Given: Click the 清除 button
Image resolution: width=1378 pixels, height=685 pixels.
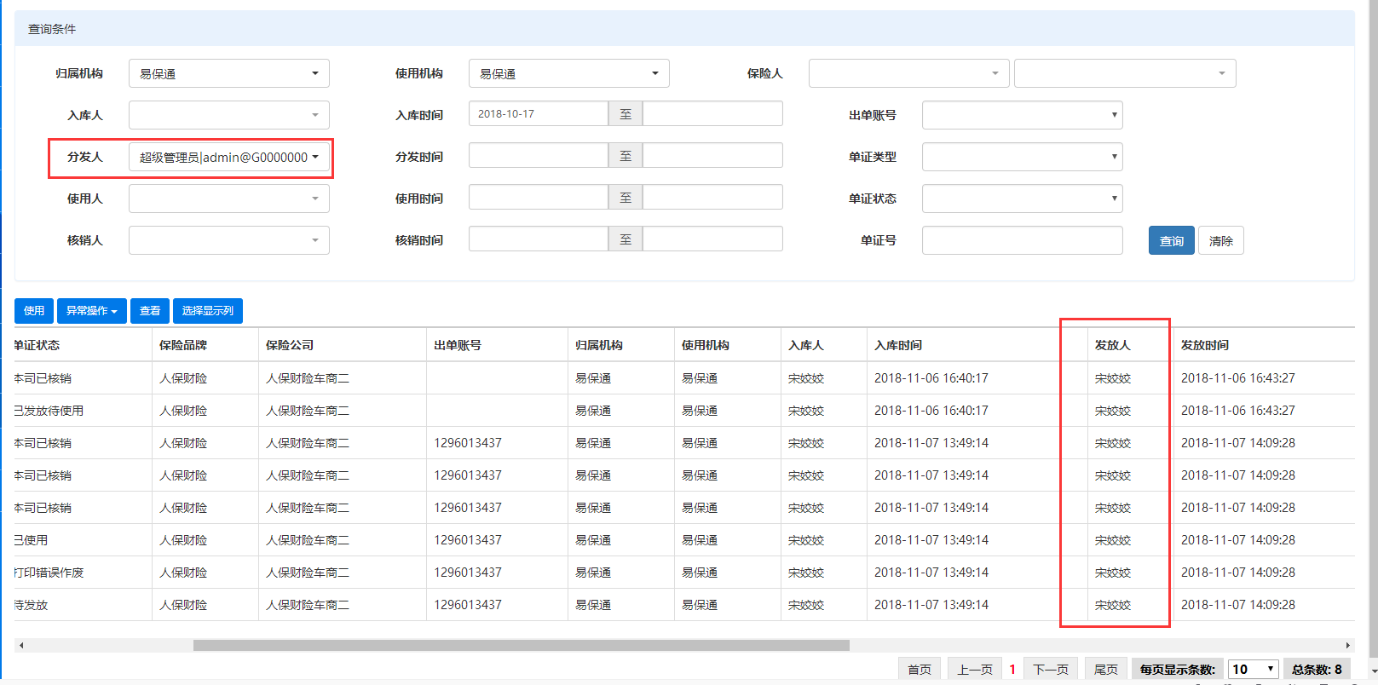Looking at the screenshot, I should [1220, 241].
